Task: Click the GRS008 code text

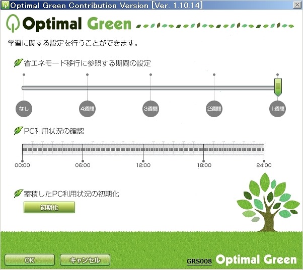Action: (199, 261)
